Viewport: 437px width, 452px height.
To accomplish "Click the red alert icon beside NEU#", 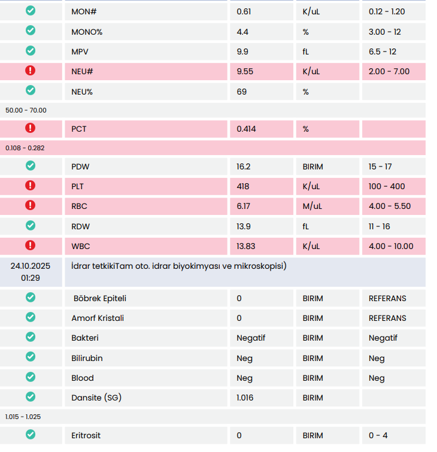I will pyautogui.click(x=31, y=71).
